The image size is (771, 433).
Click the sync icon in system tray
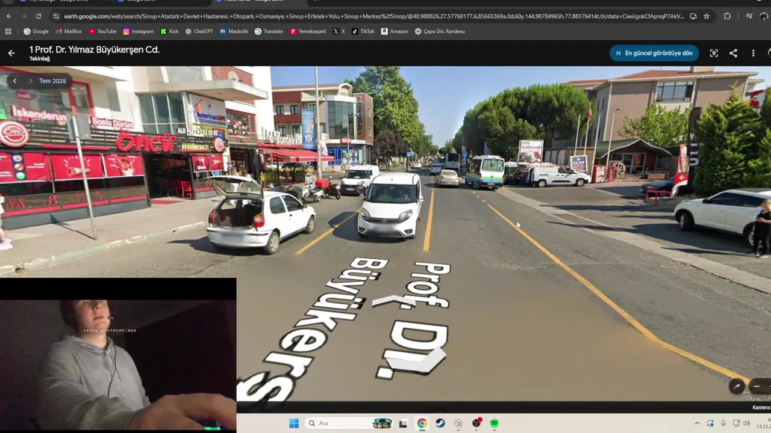click(710, 423)
